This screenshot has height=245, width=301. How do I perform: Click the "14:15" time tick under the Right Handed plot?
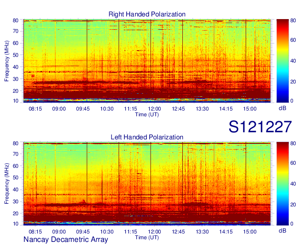tap(226, 109)
